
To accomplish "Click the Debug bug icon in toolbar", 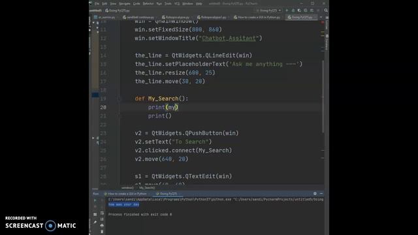I will (293, 10).
